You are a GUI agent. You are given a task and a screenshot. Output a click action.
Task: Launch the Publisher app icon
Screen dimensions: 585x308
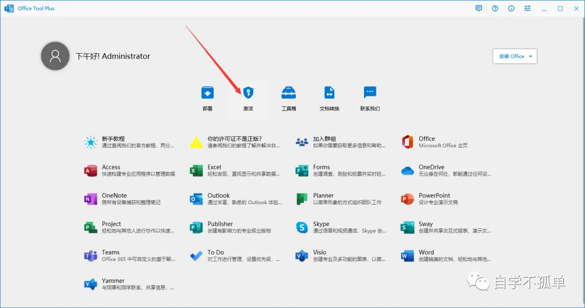point(196,227)
